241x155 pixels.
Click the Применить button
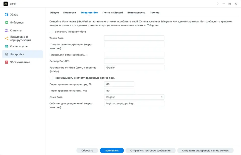coord(112,150)
